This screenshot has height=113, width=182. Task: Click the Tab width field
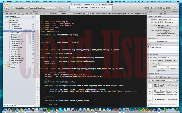162,67
